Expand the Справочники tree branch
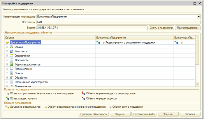This screenshot has width=204, height=119. click(7, 56)
